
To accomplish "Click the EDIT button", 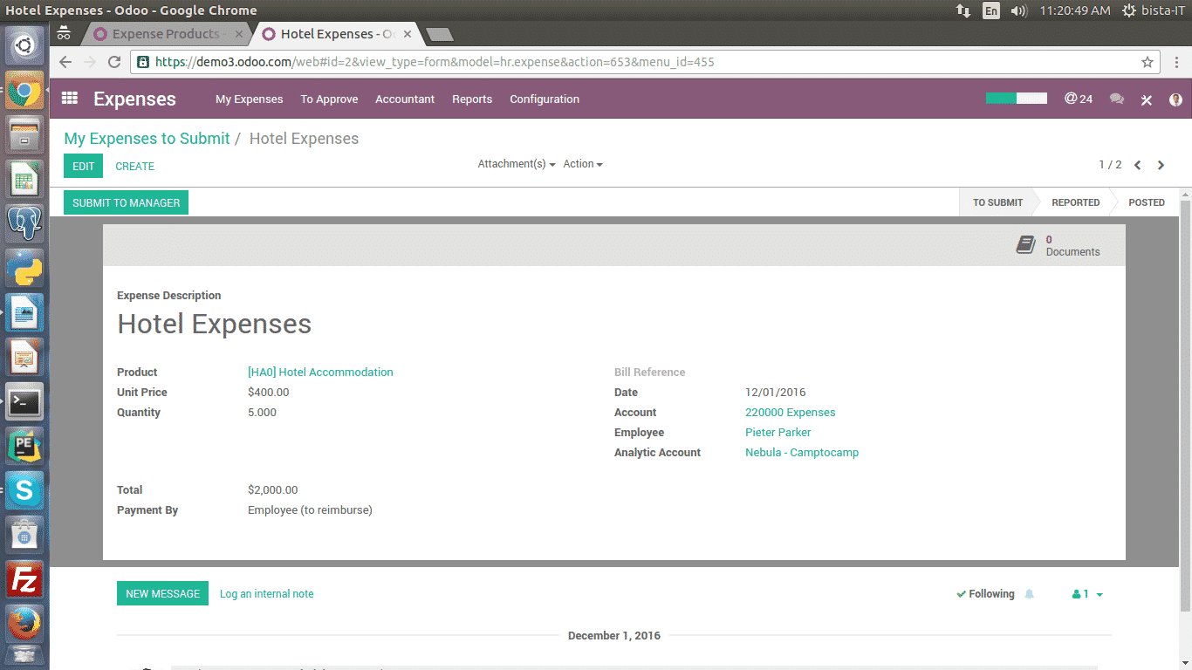I will [83, 166].
